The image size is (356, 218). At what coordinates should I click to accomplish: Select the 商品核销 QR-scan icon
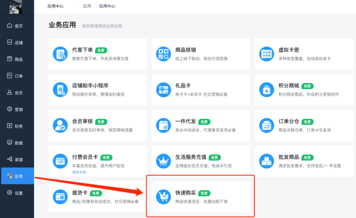point(163,53)
